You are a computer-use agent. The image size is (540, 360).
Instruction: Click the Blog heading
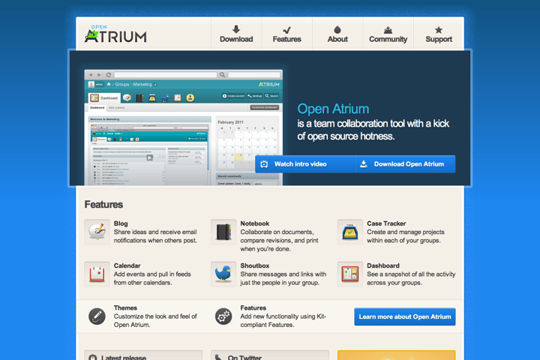click(x=121, y=223)
